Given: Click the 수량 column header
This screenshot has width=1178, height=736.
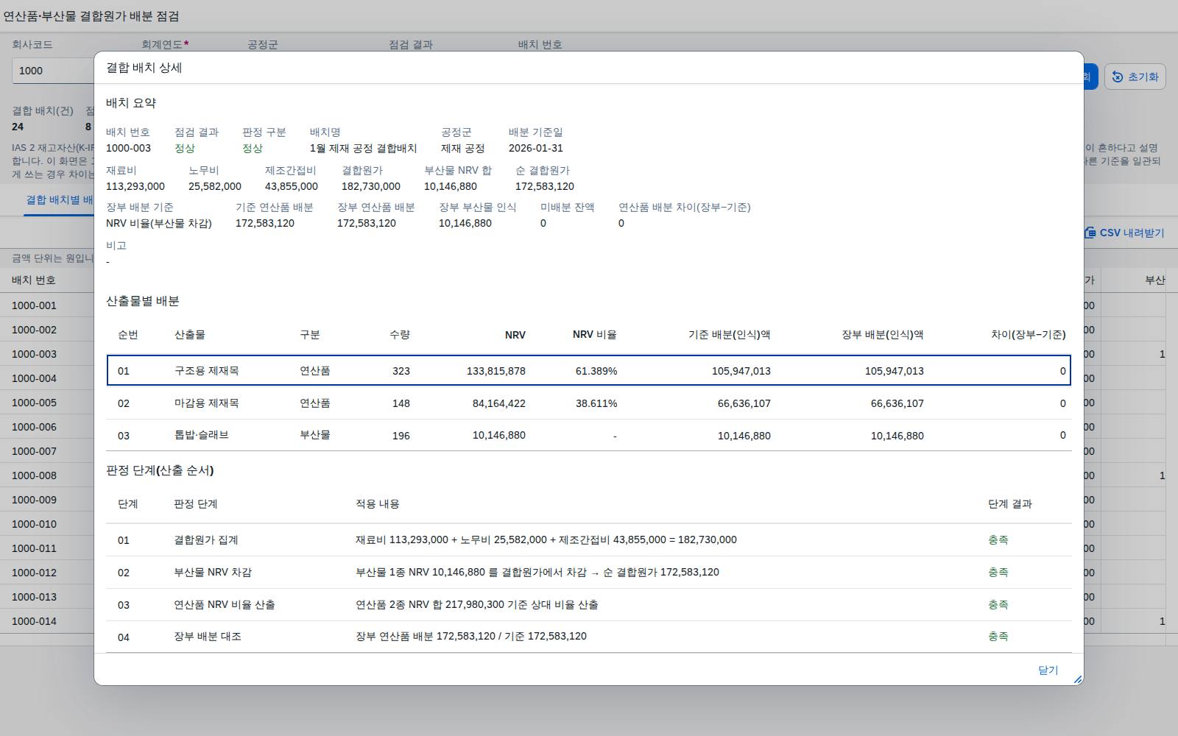Looking at the screenshot, I should pos(400,335).
